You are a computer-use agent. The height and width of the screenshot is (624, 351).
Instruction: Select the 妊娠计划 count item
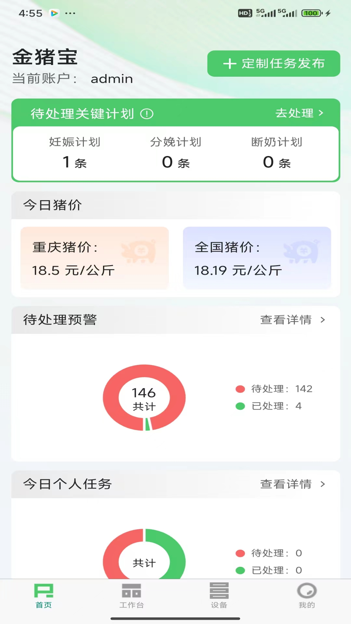click(x=75, y=153)
